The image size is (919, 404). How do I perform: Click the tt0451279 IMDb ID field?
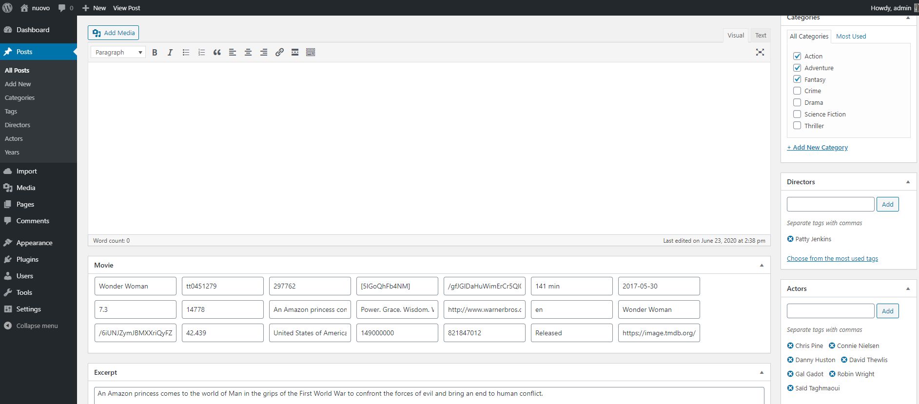tap(222, 286)
